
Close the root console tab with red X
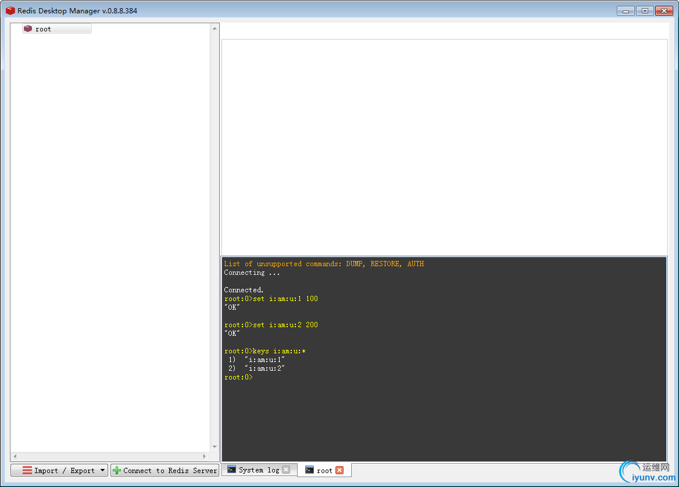tap(339, 470)
